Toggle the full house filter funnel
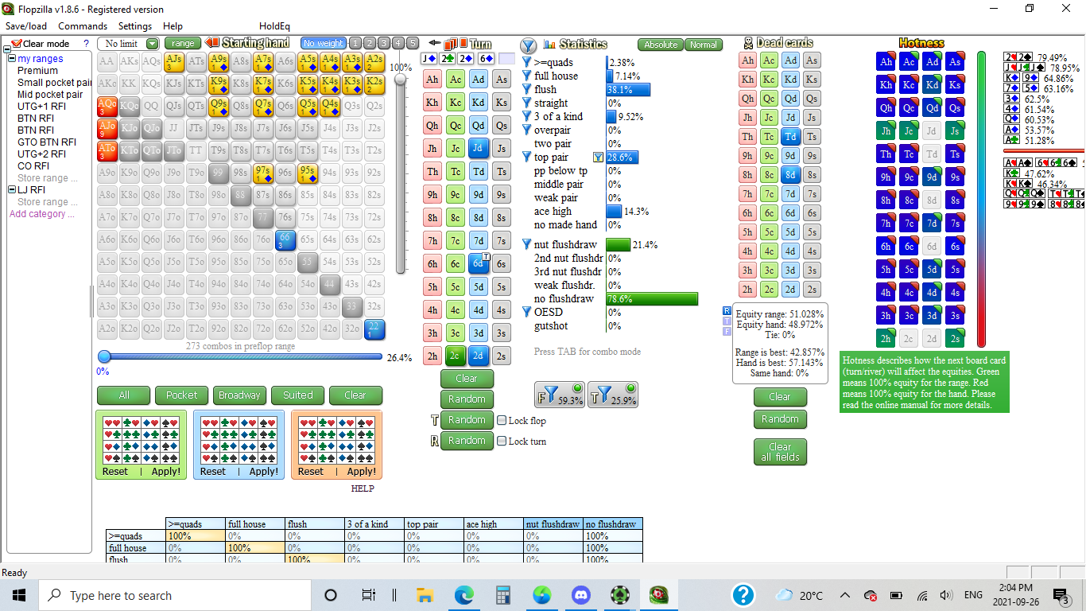 (x=526, y=76)
